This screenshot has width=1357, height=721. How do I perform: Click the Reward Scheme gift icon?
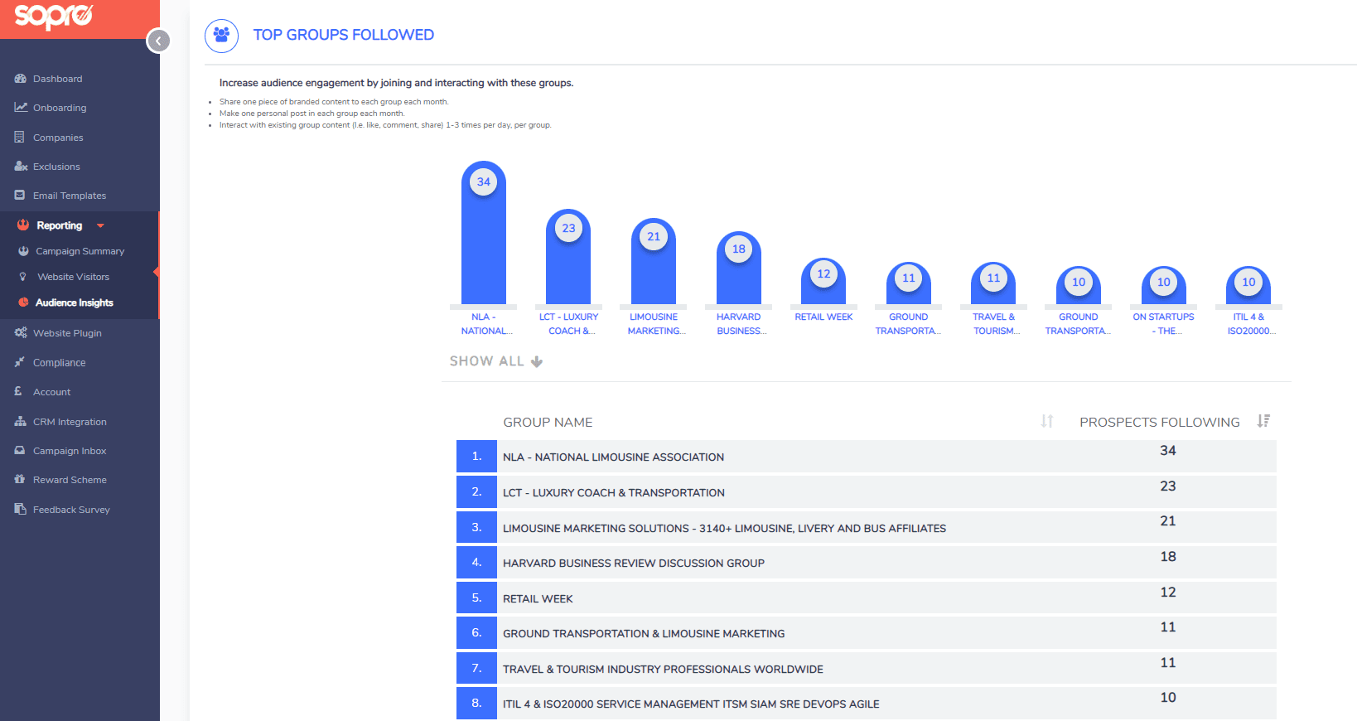tap(19, 479)
